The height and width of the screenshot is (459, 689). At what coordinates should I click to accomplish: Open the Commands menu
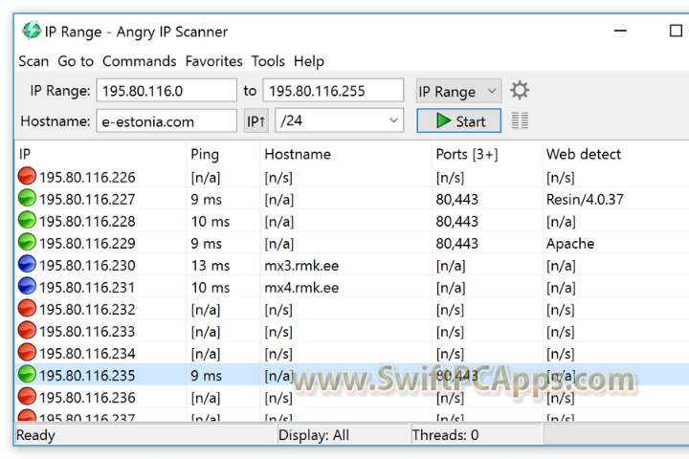[140, 61]
